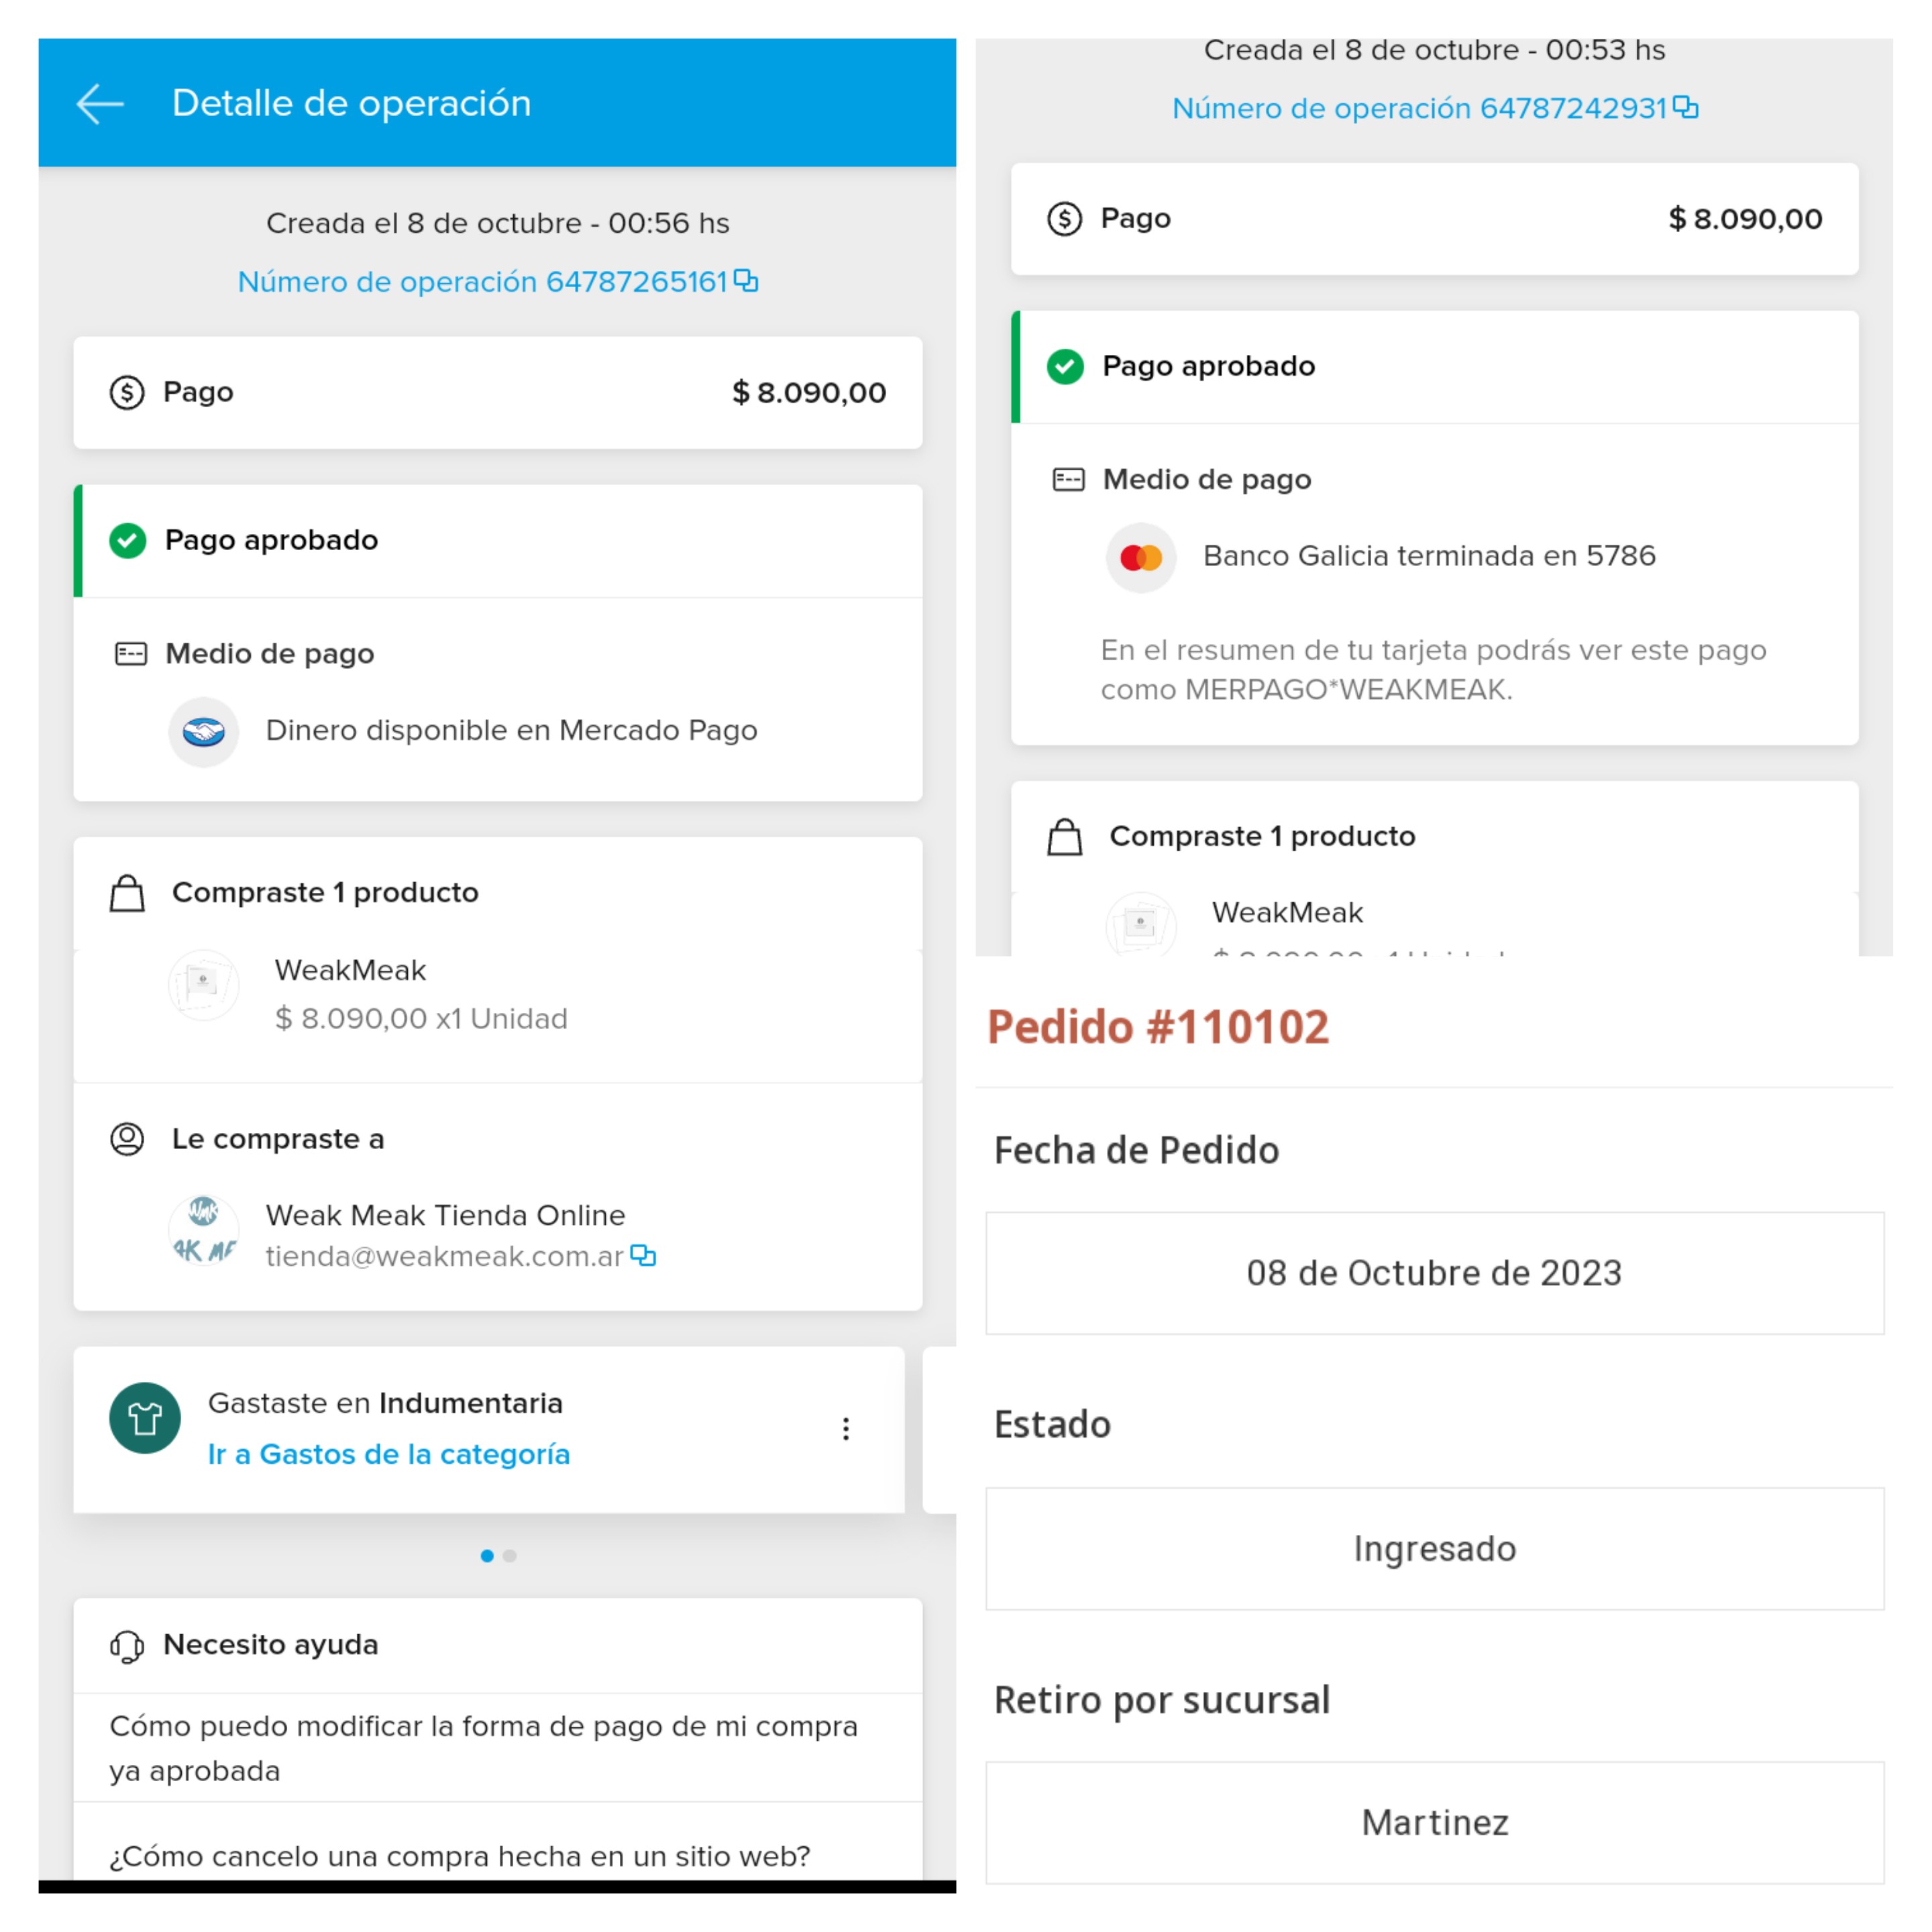The width and height of the screenshot is (1932, 1932).
Task: Copy operation number 64787242931
Action: (x=1685, y=107)
